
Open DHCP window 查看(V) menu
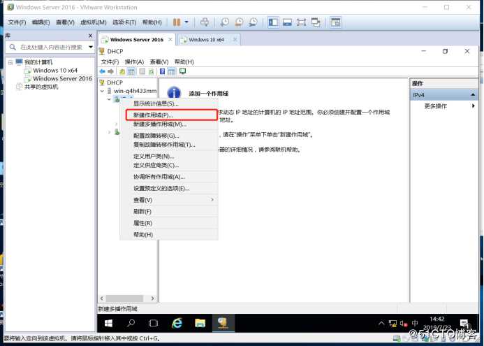coord(159,62)
